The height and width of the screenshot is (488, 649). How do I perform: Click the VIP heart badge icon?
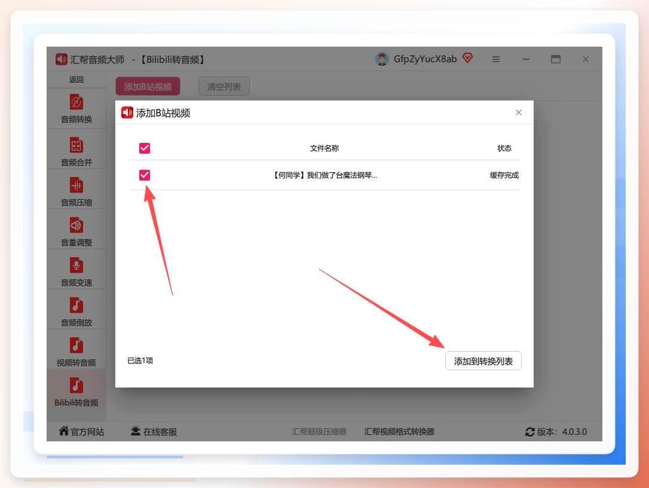click(x=468, y=58)
